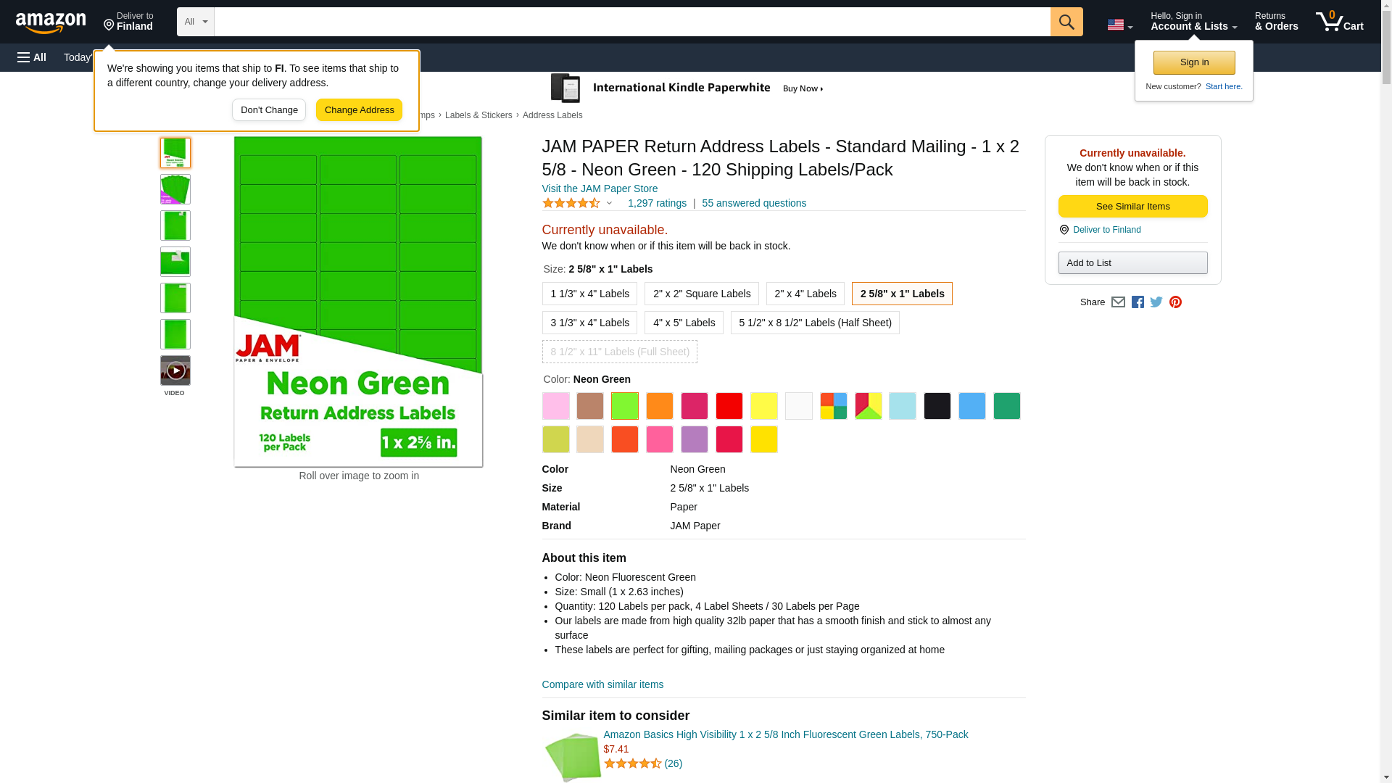1392x783 pixels.
Task: Open the All hamburger menu
Action: [32, 57]
